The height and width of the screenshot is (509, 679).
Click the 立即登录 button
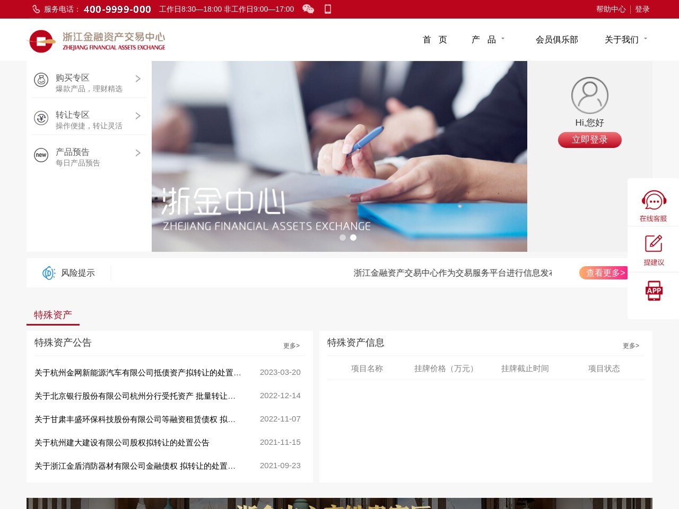pyautogui.click(x=589, y=139)
